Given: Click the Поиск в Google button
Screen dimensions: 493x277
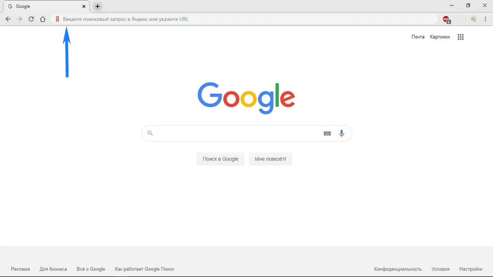Looking at the screenshot, I should tap(220, 159).
